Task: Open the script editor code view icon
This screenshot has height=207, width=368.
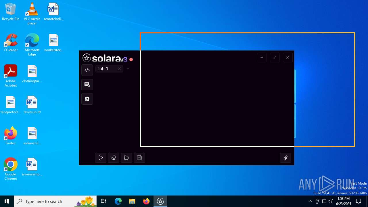Action: (87, 70)
